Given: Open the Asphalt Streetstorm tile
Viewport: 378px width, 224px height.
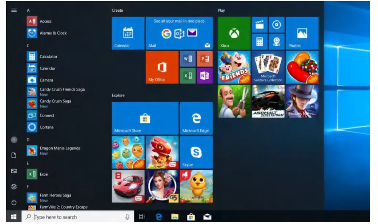Looking at the screenshot, I should click(x=268, y=101).
